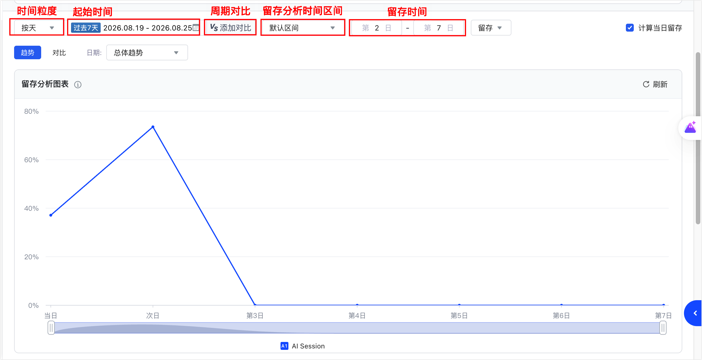The image size is (702, 360).
Task: Click the 第 7 日 end retention field
Action: click(439, 28)
